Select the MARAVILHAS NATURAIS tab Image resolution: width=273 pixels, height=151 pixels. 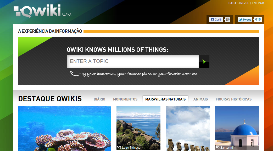[165, 99]
